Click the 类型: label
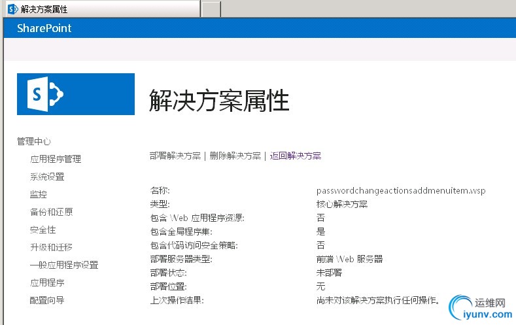This screenshot has height=325, width=516. (160, 204)
